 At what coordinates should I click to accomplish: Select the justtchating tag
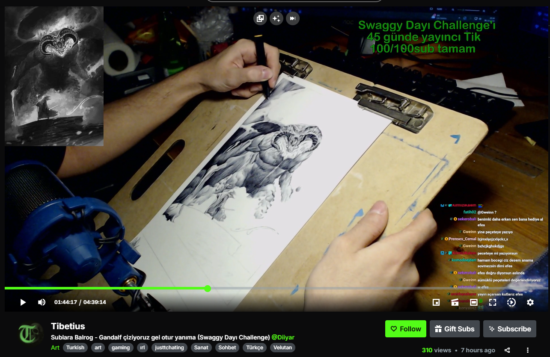tap(169, 348)
